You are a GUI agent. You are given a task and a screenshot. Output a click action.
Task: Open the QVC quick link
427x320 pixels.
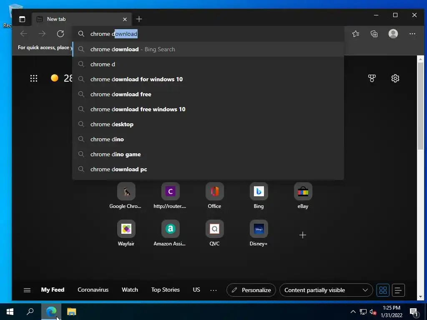click(215, 233)
